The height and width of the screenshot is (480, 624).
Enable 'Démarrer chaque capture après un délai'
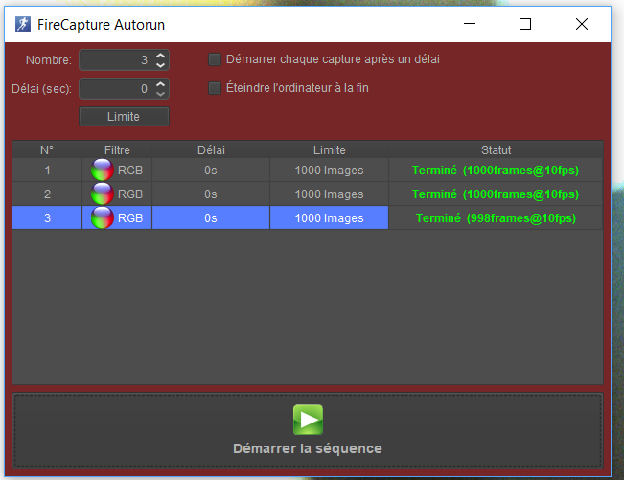click(x=215, y=59)
